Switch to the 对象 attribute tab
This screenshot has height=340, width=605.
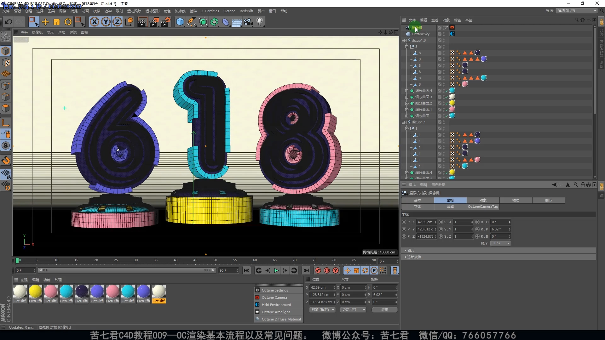(x=483, y=200)
